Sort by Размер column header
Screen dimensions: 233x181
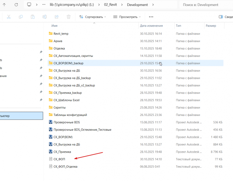[211, 26]
